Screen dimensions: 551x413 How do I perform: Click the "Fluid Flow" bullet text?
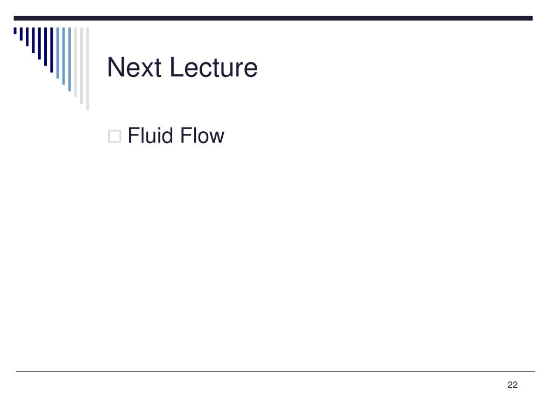[176, 135]
